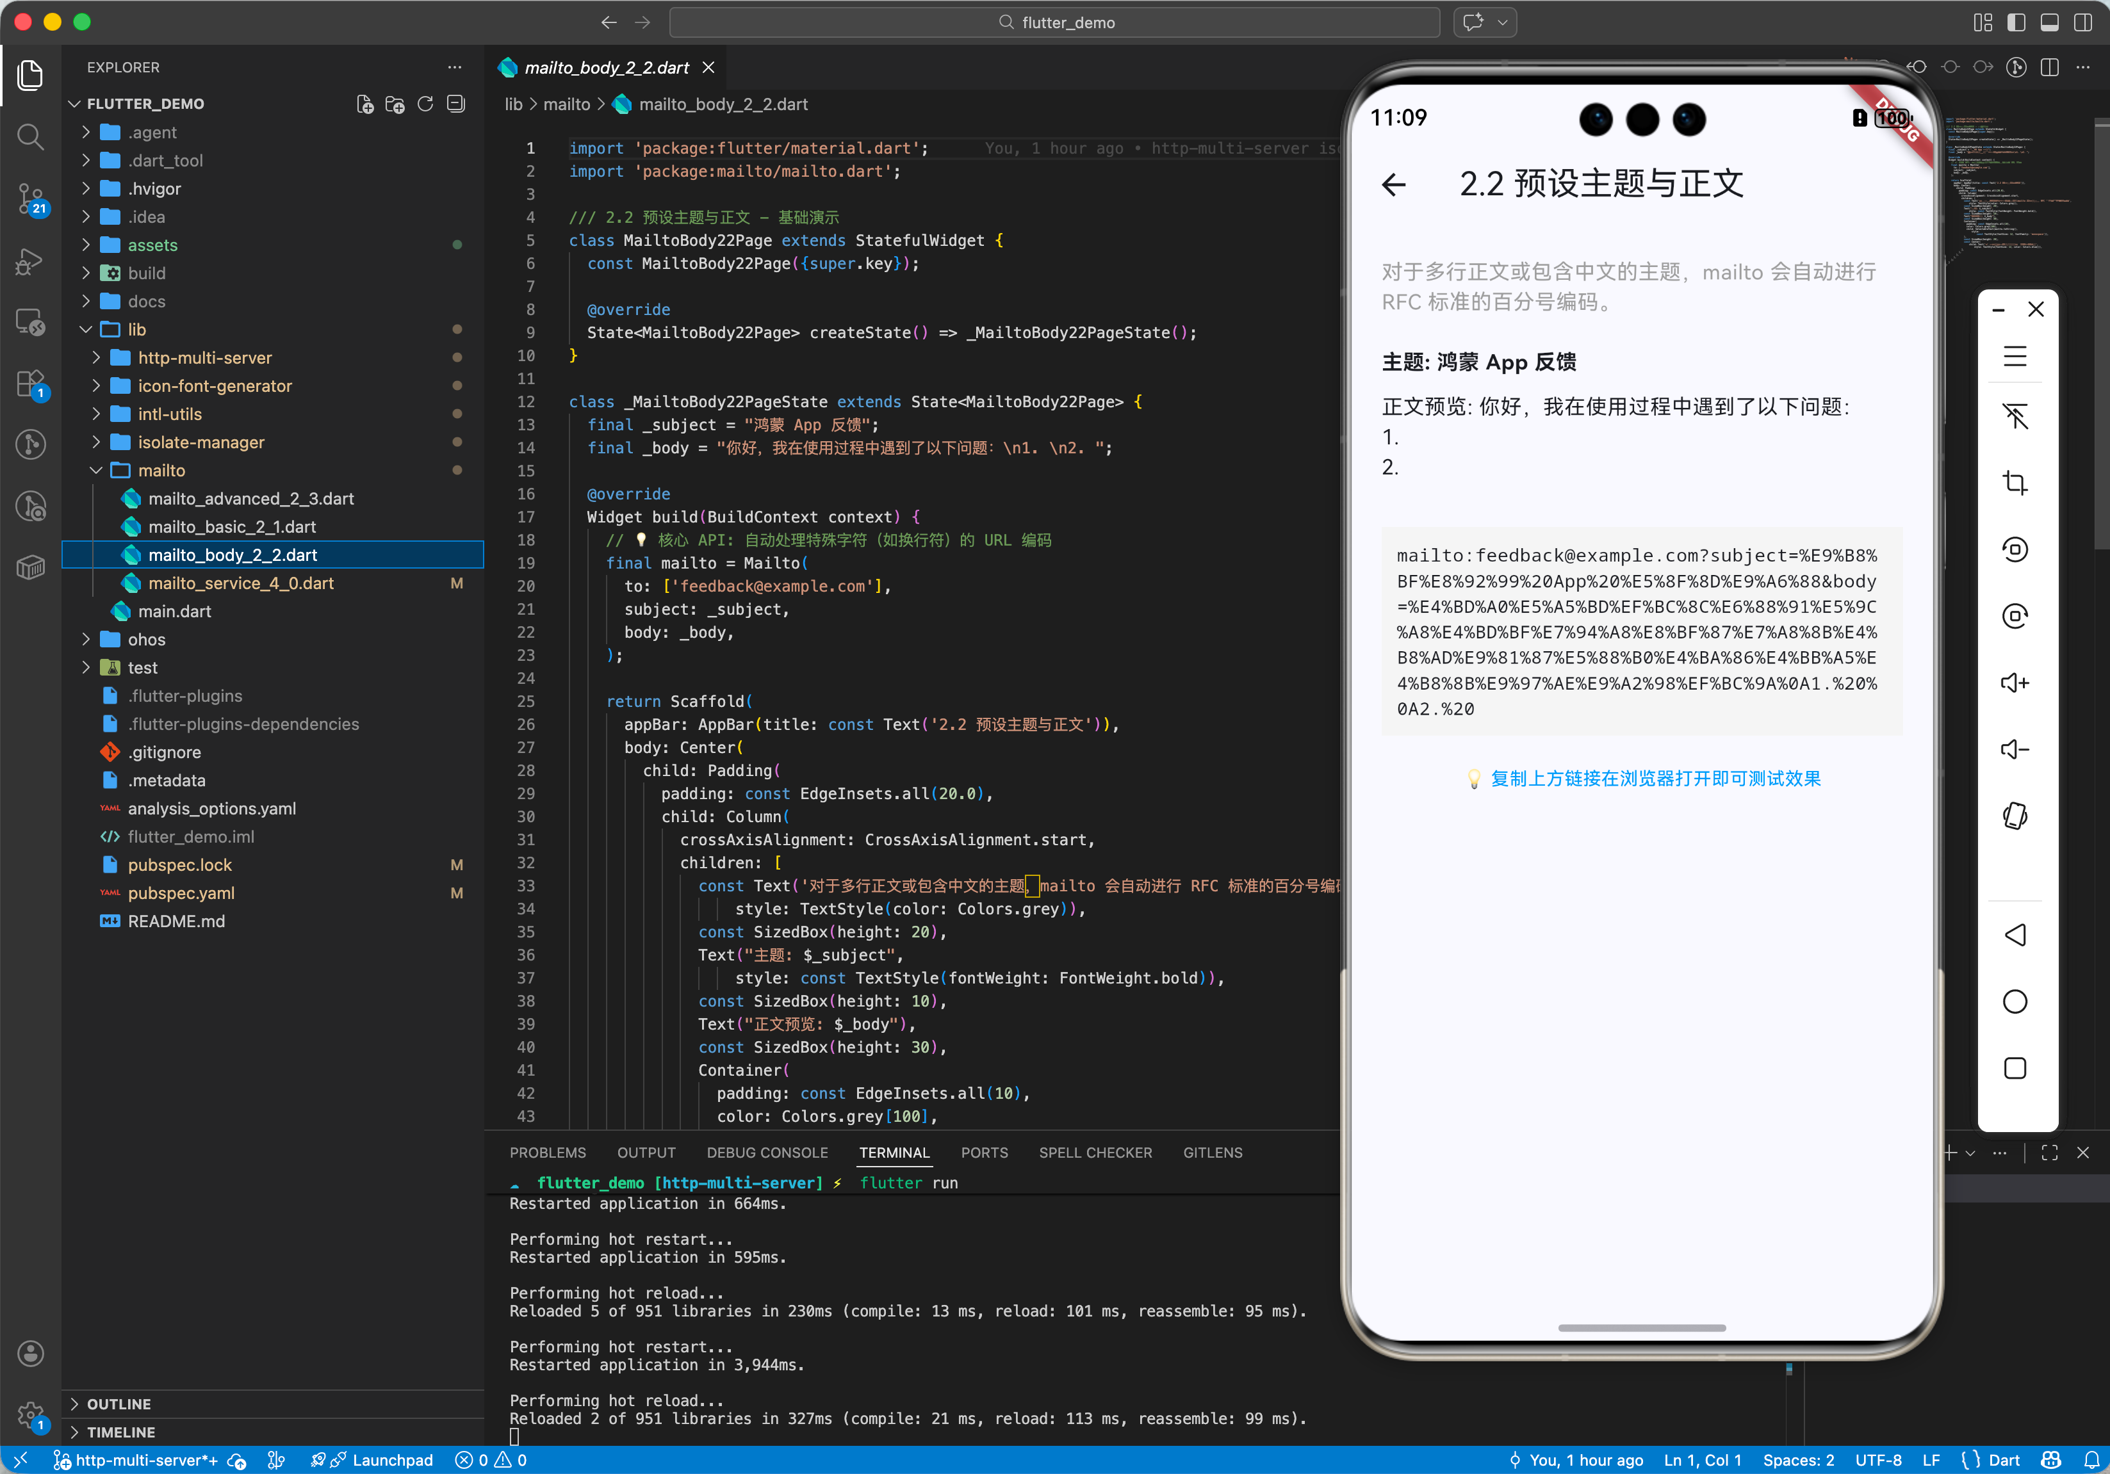Image resolution: width=2110 pixels, height=1474 pixels.
Task: Click the New File icon in Explorer
Action: click(365, 104)
